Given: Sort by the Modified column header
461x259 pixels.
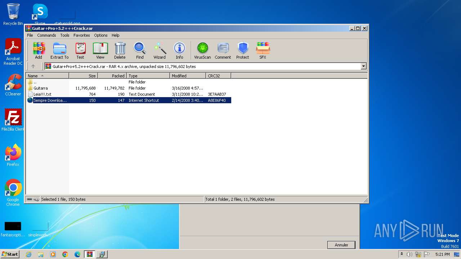Looking at the screenshot, I should click(x=188, y=76).
